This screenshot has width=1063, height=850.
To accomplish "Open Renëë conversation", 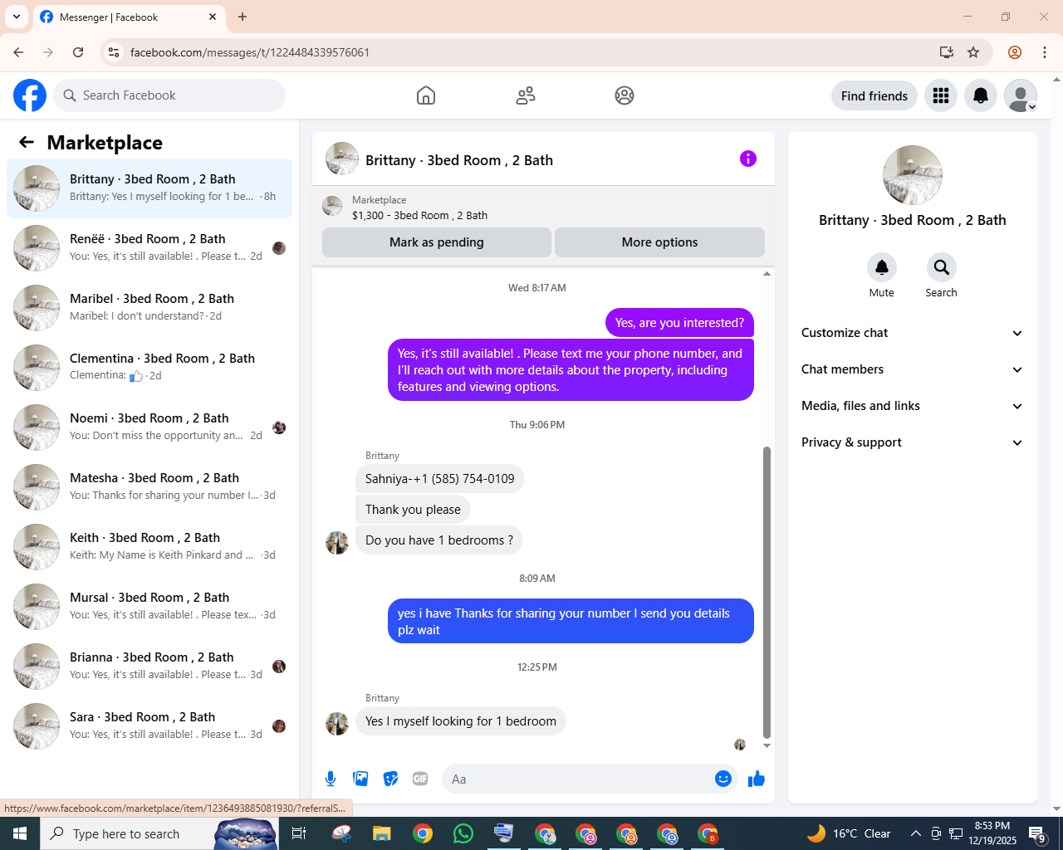I will click(x=149, y=248).
